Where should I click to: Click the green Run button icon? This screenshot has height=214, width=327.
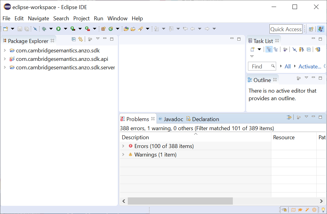(58, 29)
